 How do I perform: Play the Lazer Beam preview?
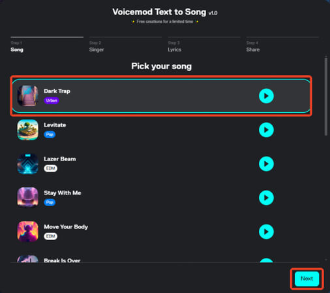pos(266,164)
